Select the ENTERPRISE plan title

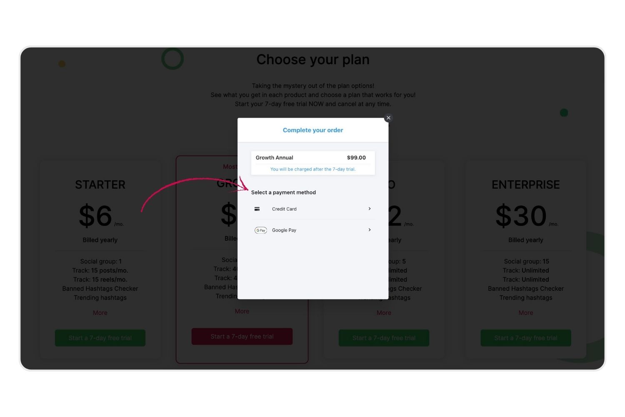(x=525, y=185)
